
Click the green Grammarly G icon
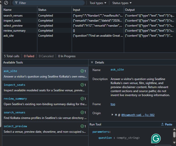pyautogui.click(x=156, y=138)
